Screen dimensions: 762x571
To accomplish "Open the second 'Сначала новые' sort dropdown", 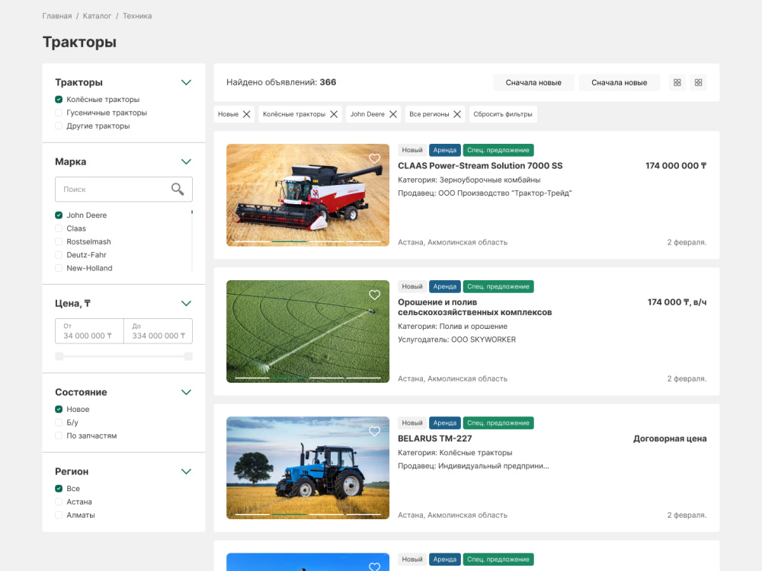I will 619,82.
